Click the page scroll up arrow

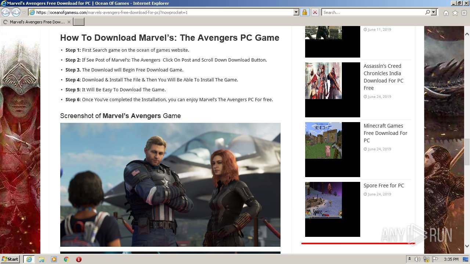[467, 34]
